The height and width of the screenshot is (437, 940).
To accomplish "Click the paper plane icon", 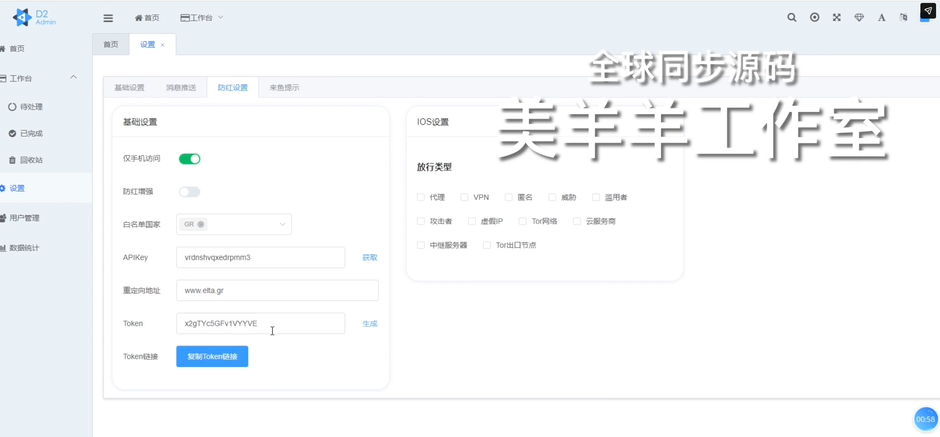I will pyautogui.click(x=928, y=11).
